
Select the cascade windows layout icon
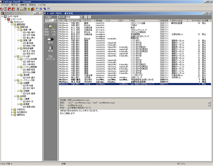pos(45,9)
